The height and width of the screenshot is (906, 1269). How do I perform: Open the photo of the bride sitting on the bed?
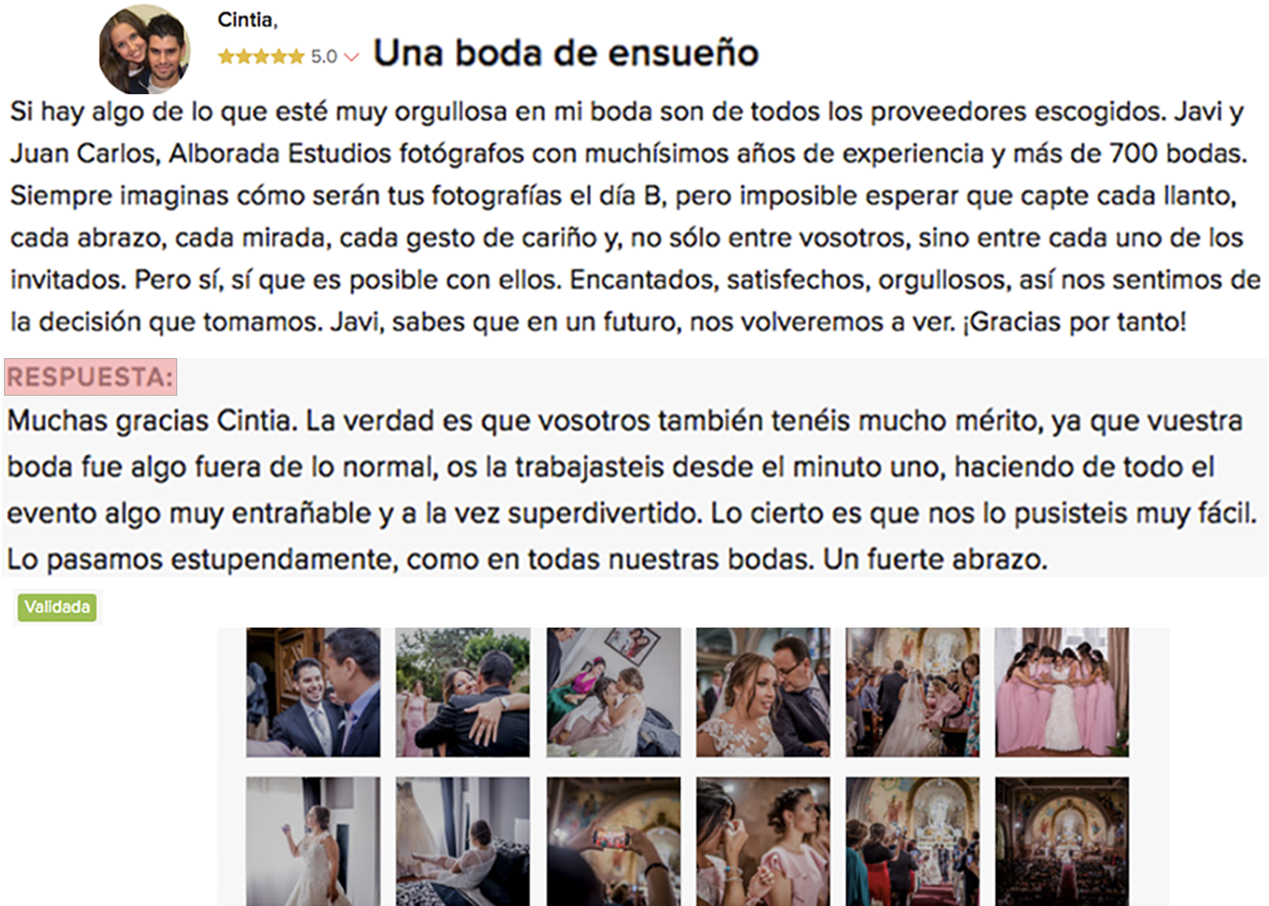click(x=463, y=841)
